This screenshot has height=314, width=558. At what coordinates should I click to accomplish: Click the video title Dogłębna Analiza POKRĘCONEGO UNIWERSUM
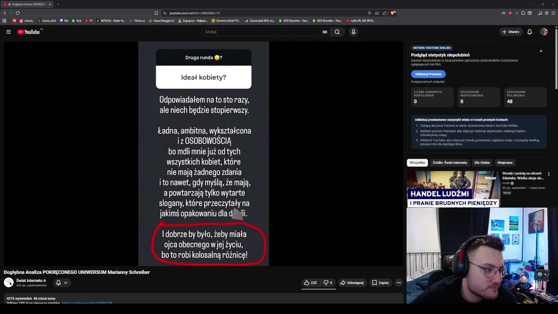(x=77, y=272)
